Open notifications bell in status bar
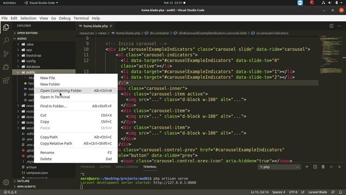The image size is (346, 195). 341,192
